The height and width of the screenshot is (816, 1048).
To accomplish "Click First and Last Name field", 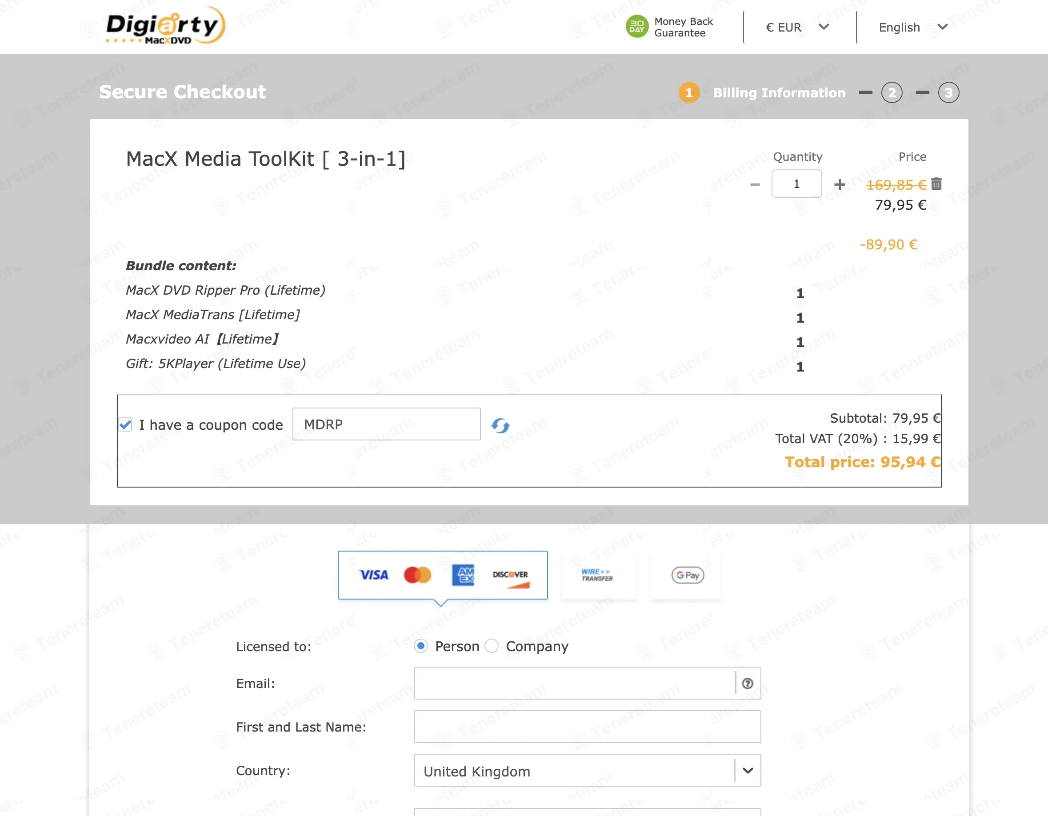I will 588,727.
